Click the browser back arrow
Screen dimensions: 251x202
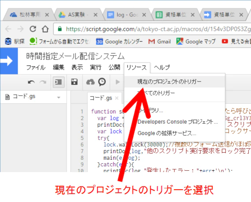tap(8, 29)
